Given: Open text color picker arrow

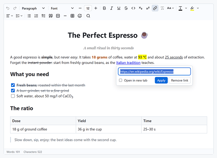Looking at the screenshot, I should click(x=186, y=8).
